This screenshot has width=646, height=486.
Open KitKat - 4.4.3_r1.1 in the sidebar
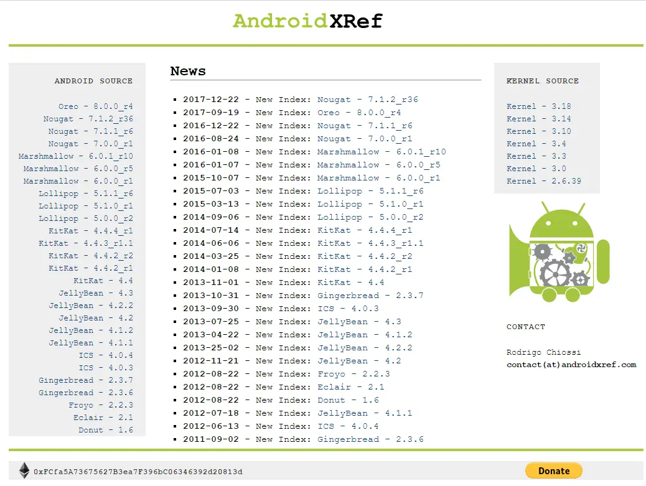pyautogui.click(x=86, y=243)
